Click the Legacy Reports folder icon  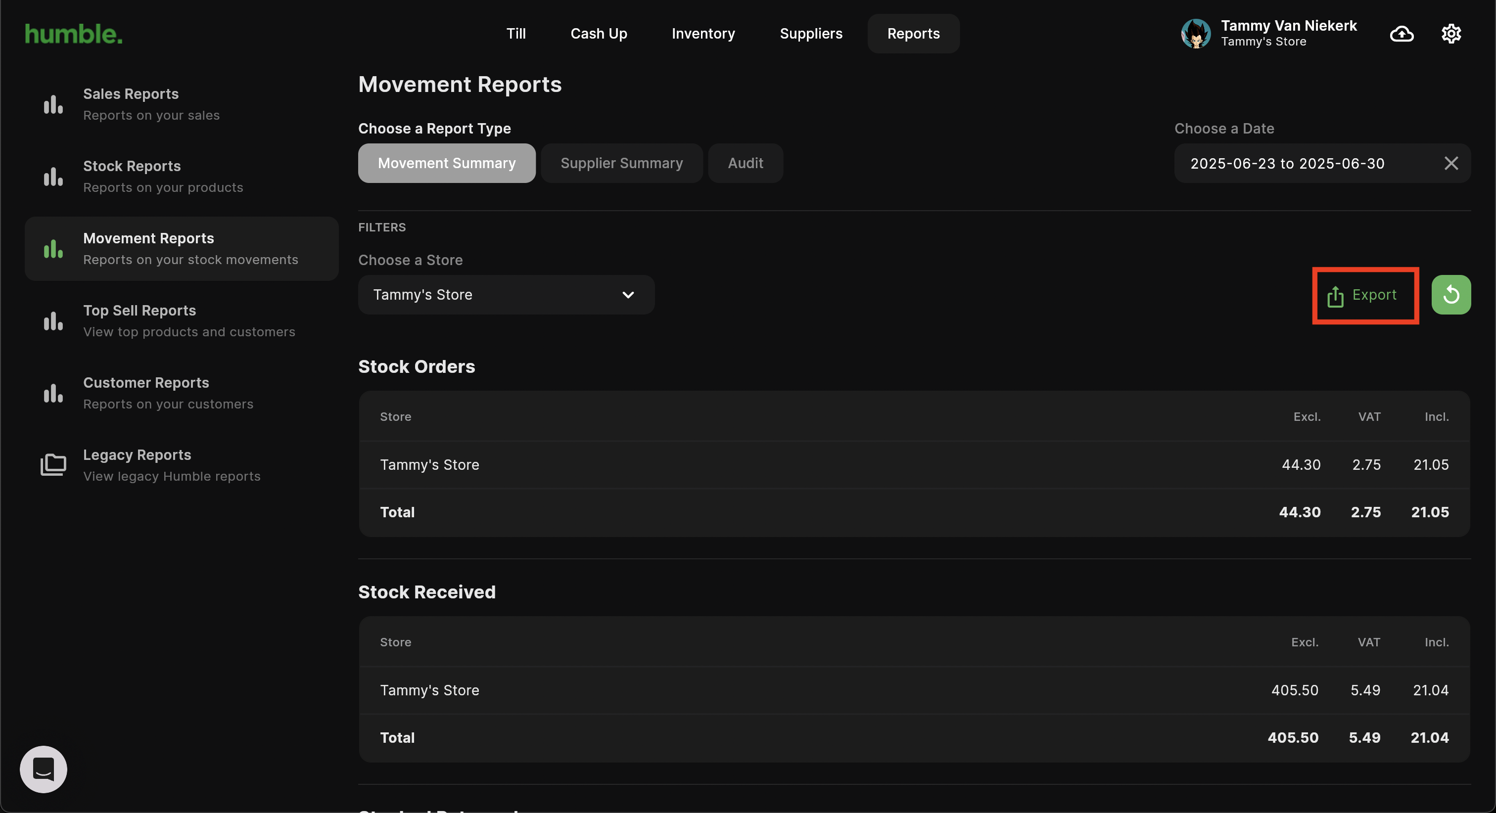tap(53, 464)
